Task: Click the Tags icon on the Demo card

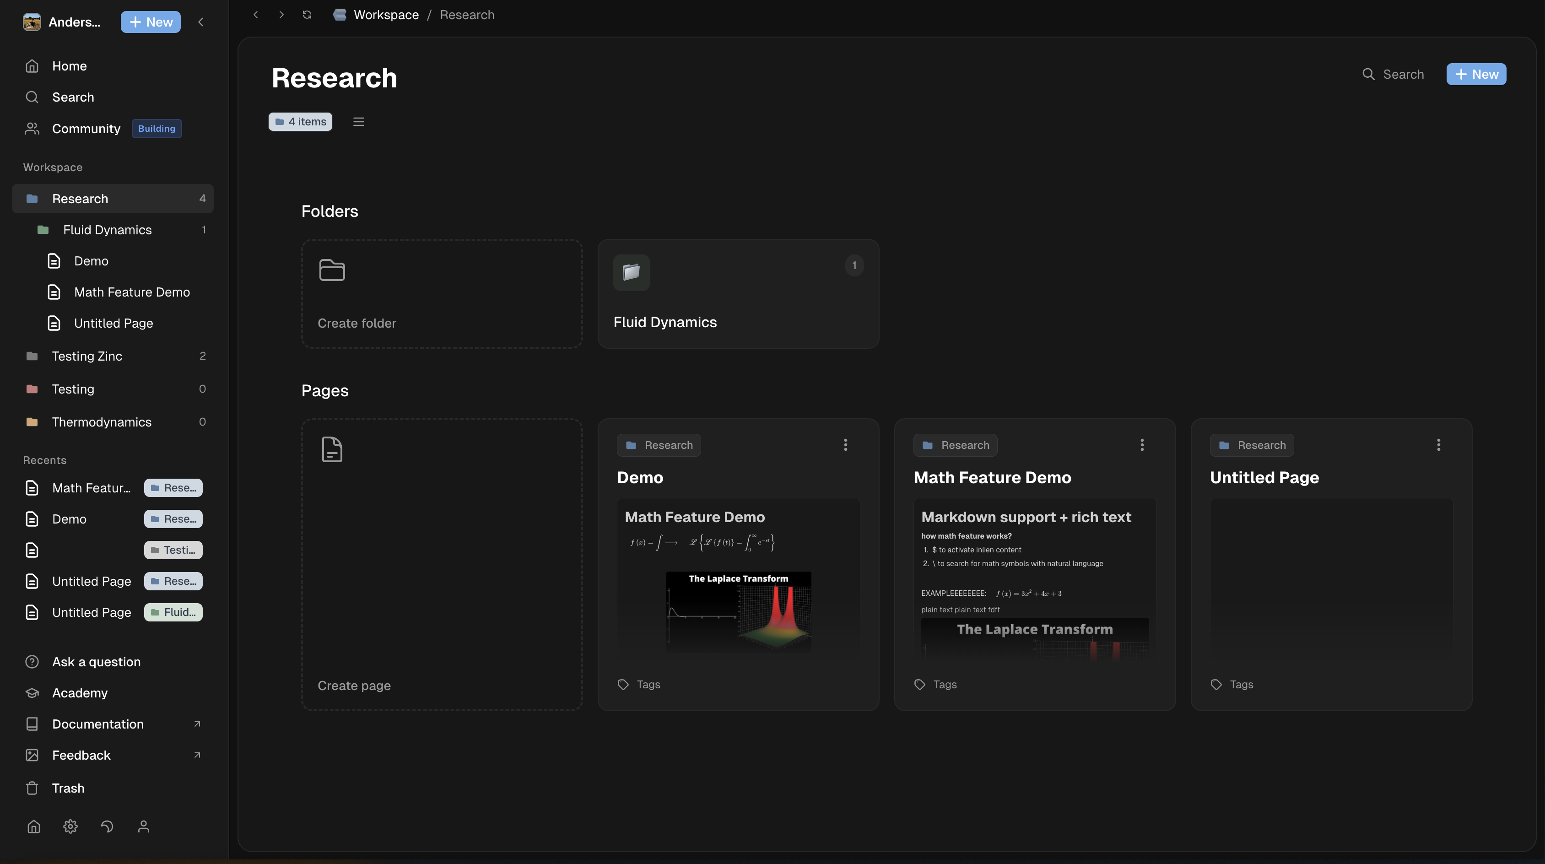Action: click(622, 684)
